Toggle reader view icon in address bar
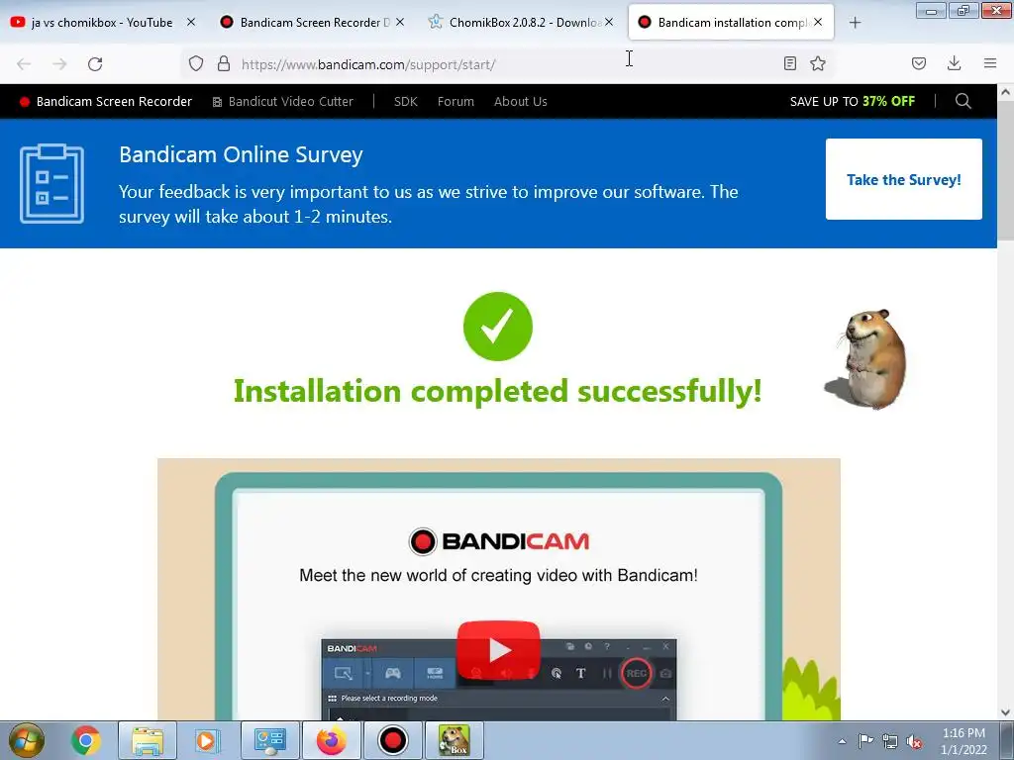1014x760 pixels. pyautogui.click(x=789, y=63)
